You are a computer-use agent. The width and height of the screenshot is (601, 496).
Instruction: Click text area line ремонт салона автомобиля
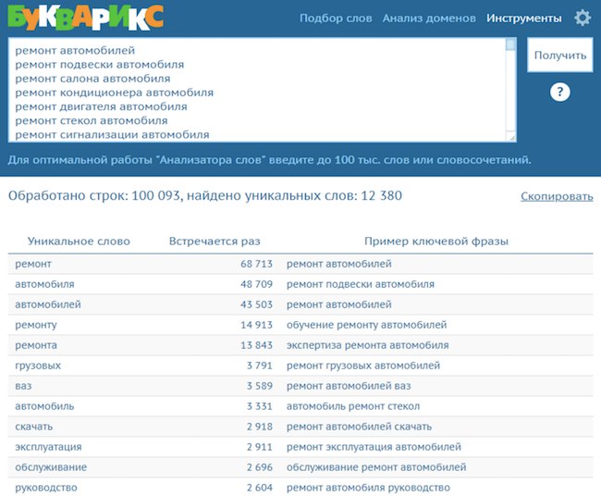(92, 79)
